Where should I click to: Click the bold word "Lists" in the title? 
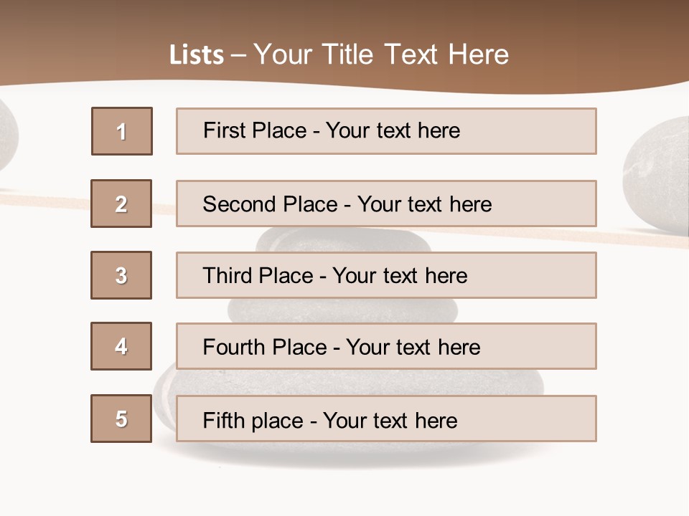pyautogui.click(x=196, y=55)
